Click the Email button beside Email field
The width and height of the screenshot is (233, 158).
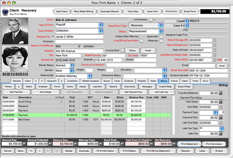[222, 66]
